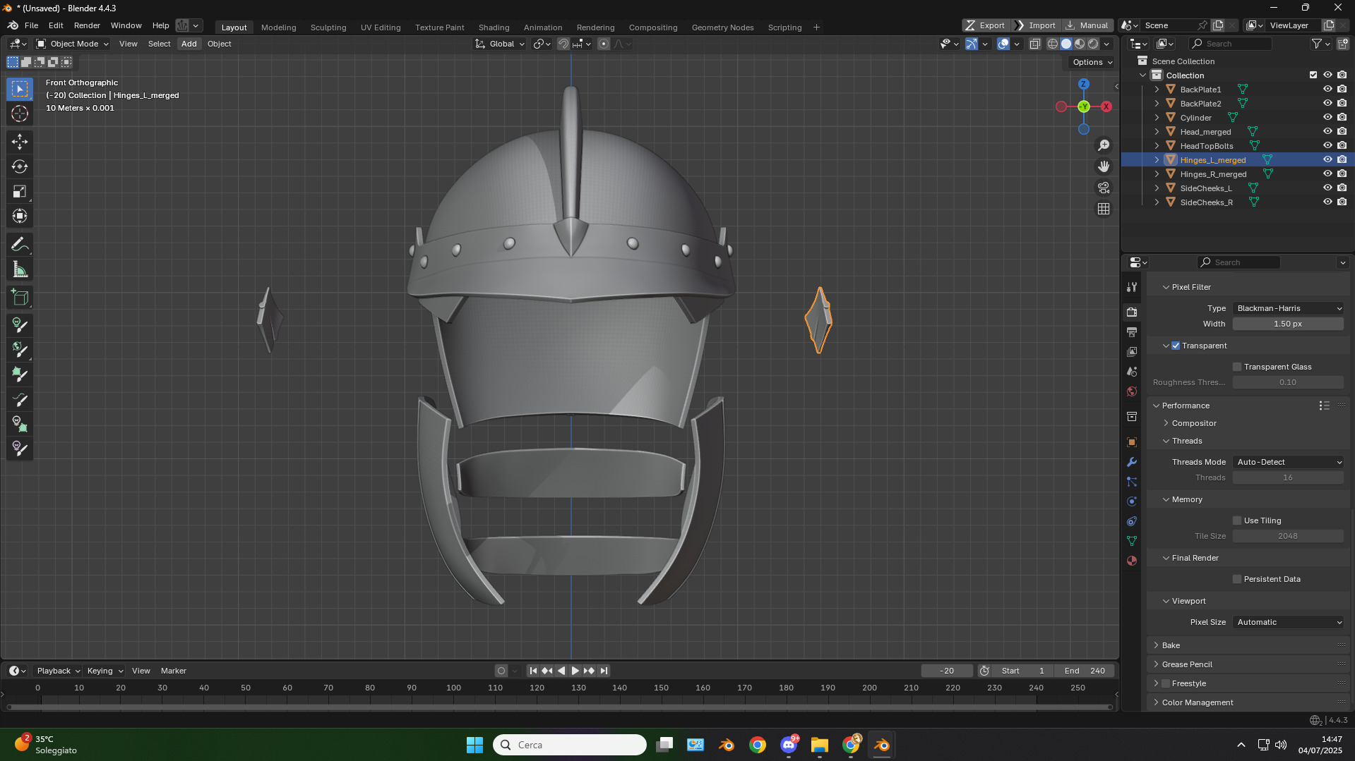Viewport: 1355px width, 761px height.
Task: Open the World properties tab
Action: pos(1132,391)
